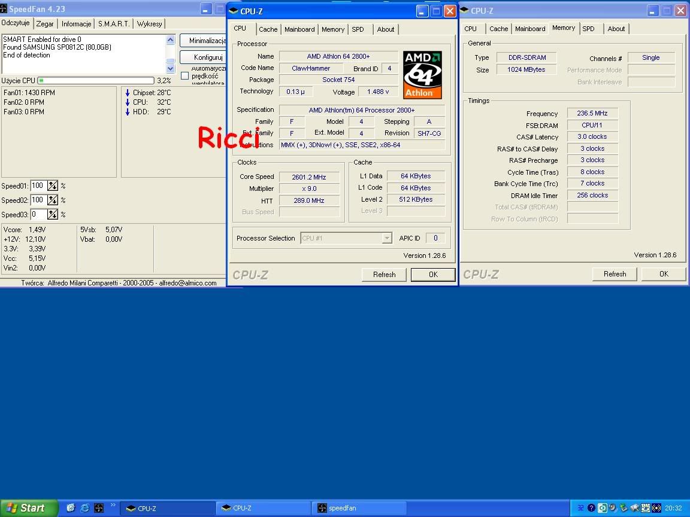This screenshot has width=690, height=517.
Task: Click the CPU-Z chip icon in the front window title bar
Action: coord(234,11)
